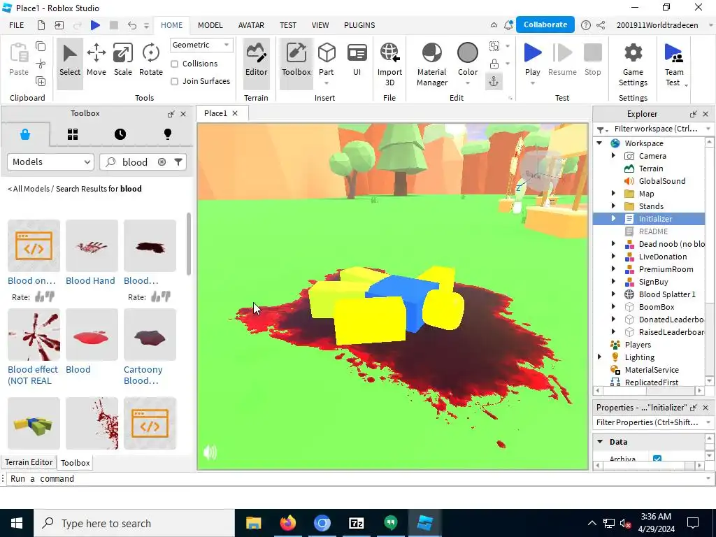Image resolution: width=716 pixels, height=537 pixels.
Task: Open Toolbox Inventory grid tab
Action: (x=73, y=134)
